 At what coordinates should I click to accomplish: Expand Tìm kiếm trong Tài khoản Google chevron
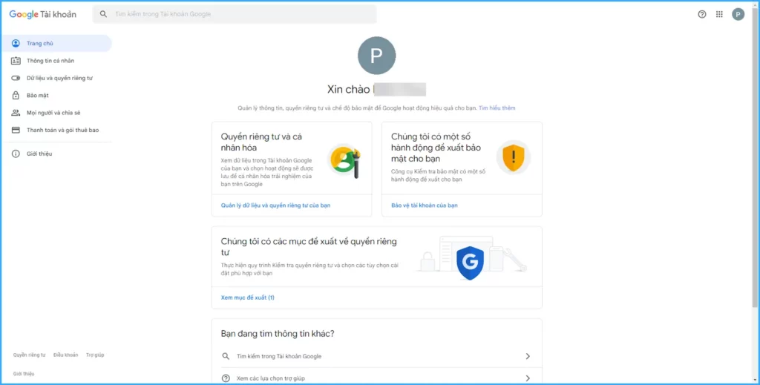tap(528, 356)
